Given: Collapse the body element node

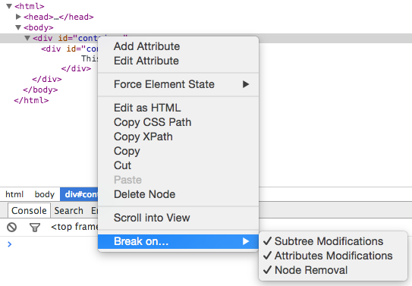Looking at the screenshot, I should pos(18,27).
